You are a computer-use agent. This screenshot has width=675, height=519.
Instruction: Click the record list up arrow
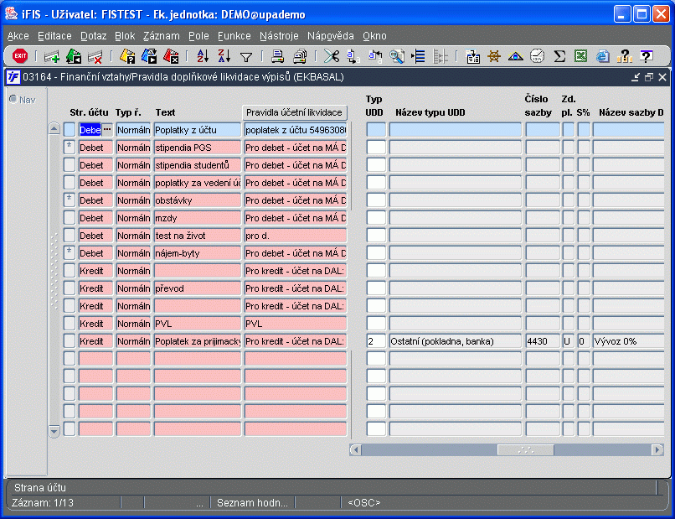point(54,128)
